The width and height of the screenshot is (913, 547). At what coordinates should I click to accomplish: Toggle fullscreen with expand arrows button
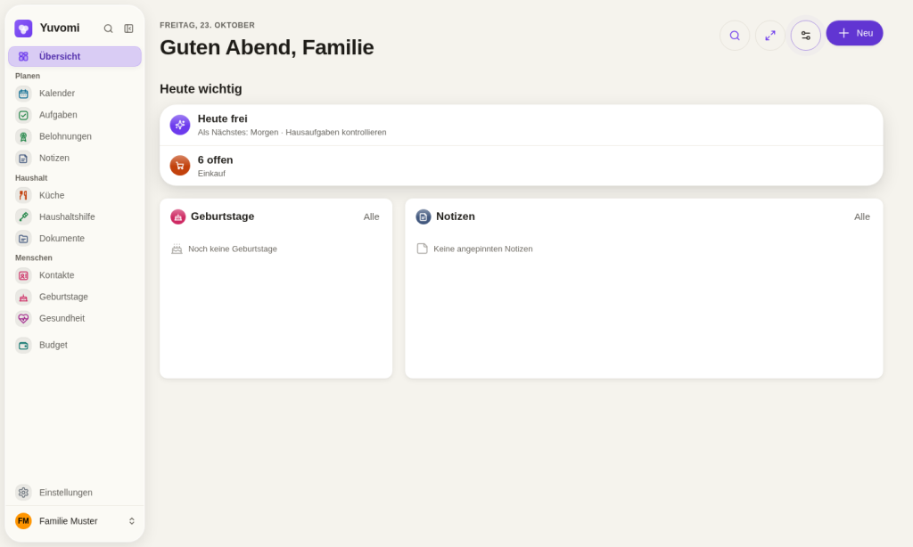tap(769, 36)
